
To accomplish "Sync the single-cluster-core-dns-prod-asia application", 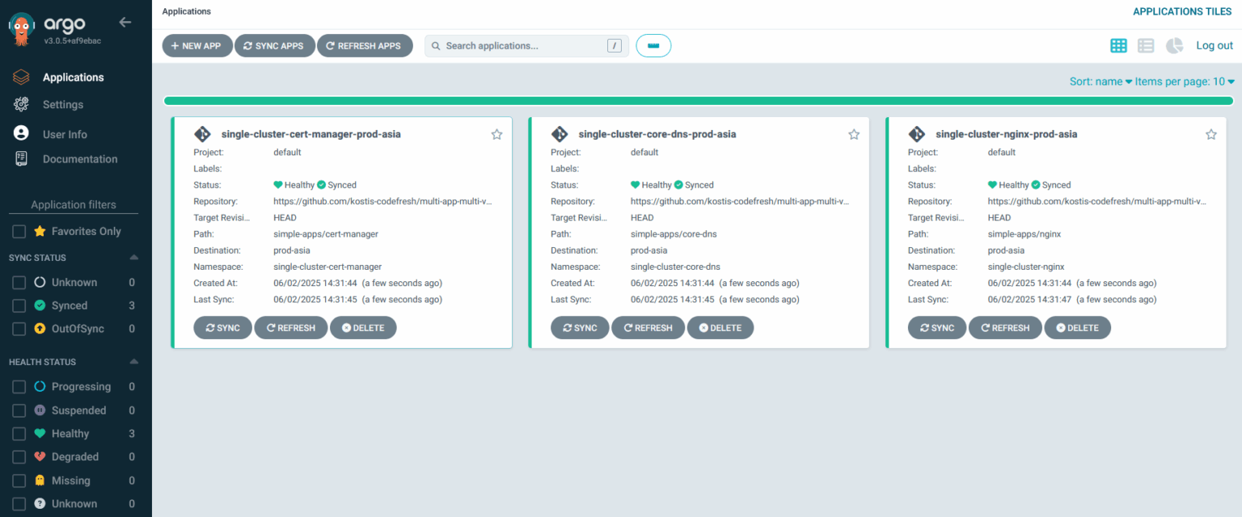I will click(580, 327).
